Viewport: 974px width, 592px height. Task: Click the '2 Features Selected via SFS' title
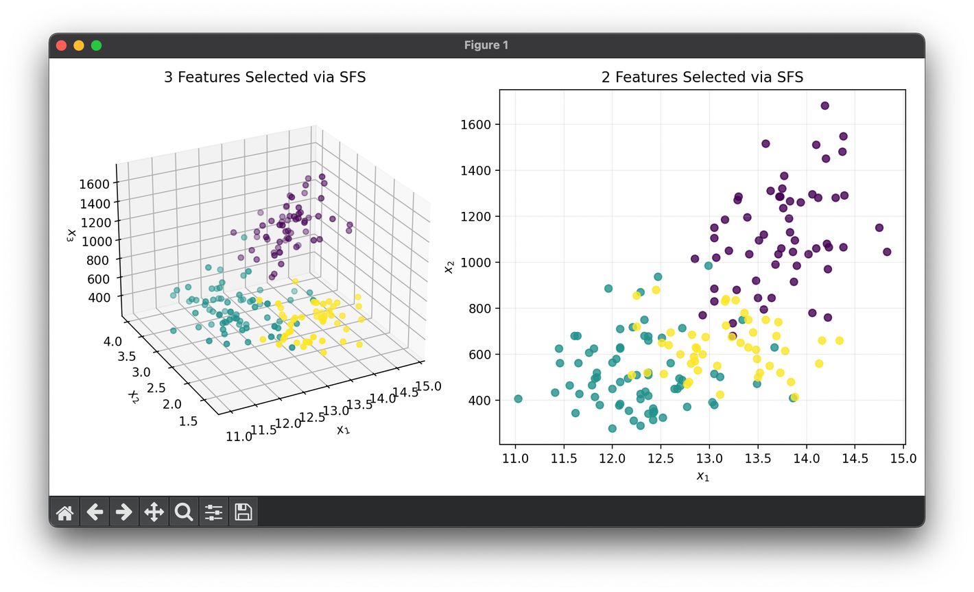tap(702, 77)
